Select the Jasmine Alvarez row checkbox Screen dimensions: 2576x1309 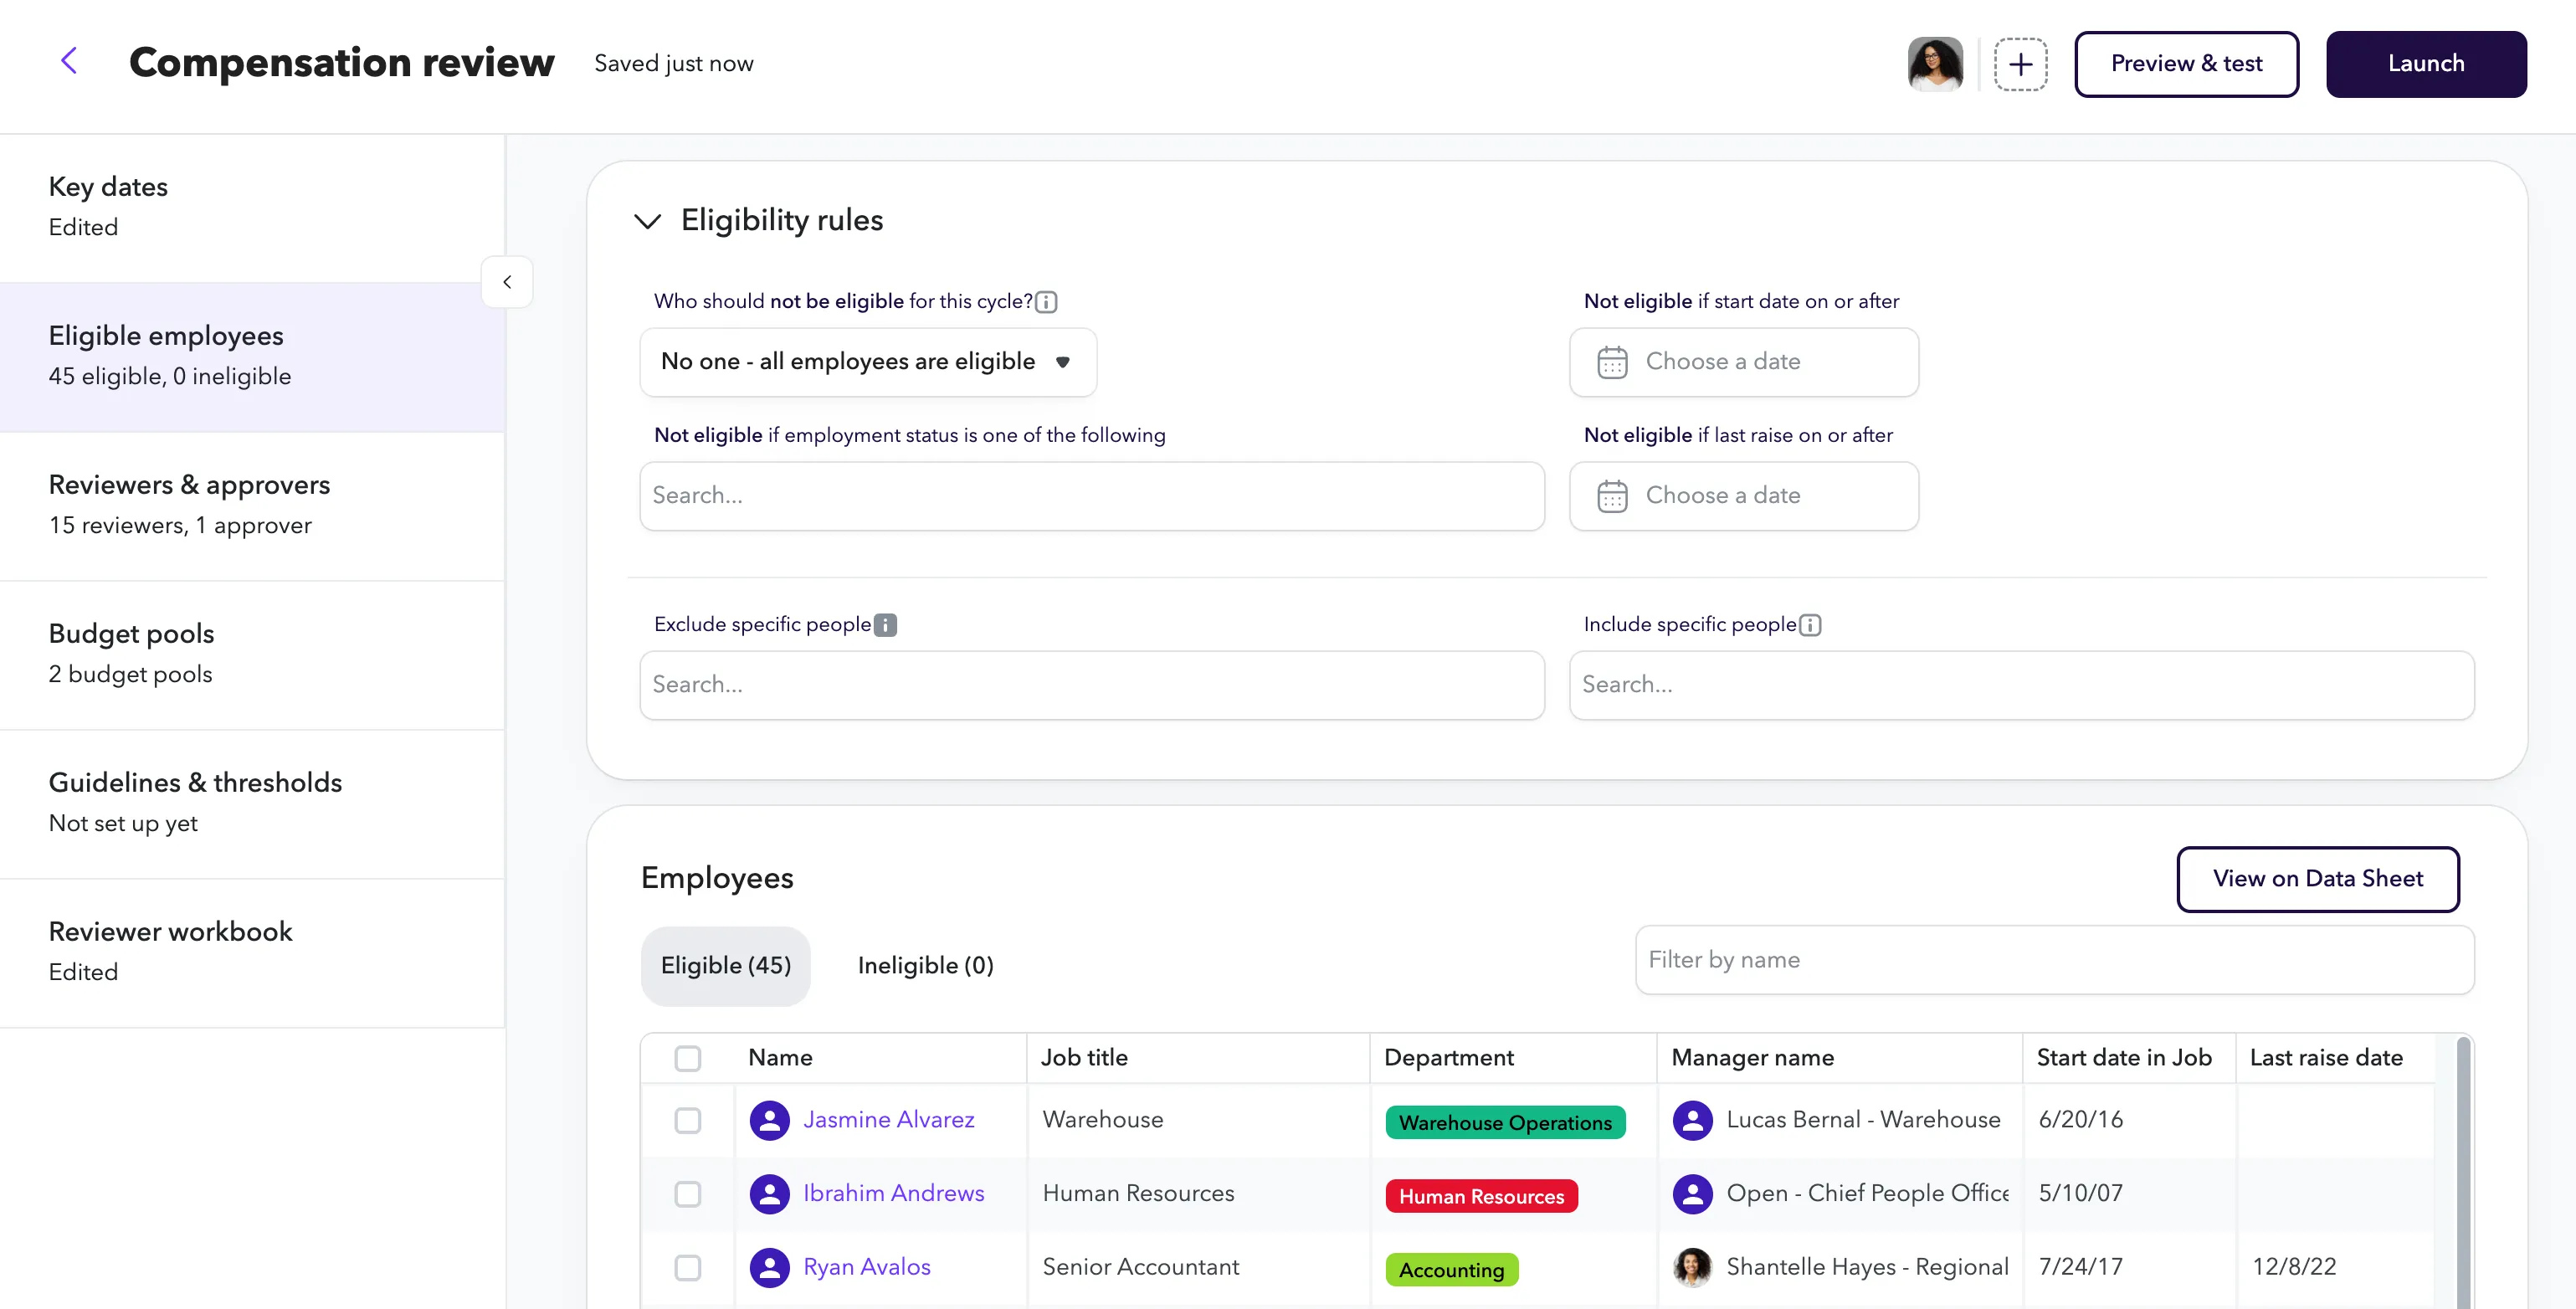coord(688,1120)
